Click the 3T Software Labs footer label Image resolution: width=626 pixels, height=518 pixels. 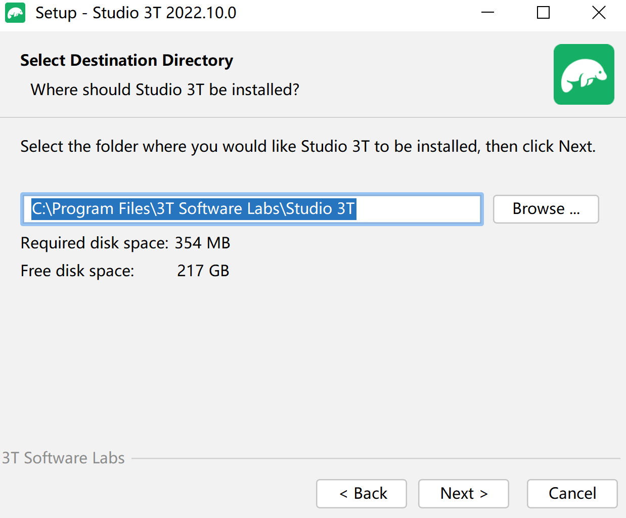pyautogui.click(x=63, y=458)
